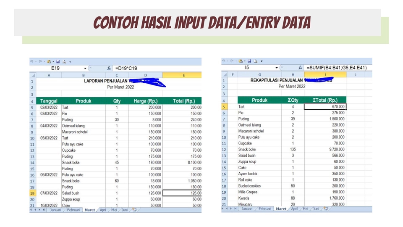
Task: Select Maret sheet tab in left window
Action: click(89, 210)
